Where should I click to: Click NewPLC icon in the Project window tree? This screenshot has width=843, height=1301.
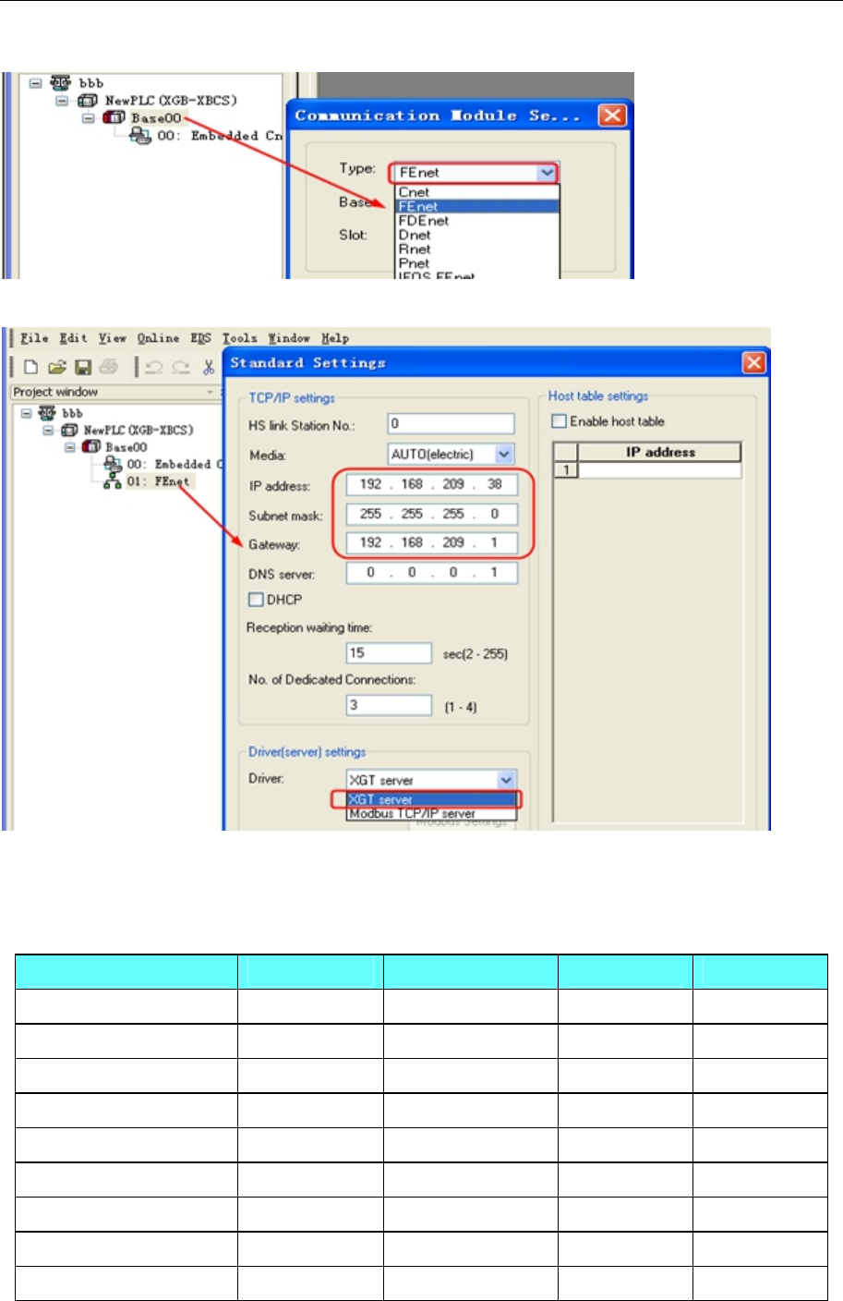click(x=70, y=431)
